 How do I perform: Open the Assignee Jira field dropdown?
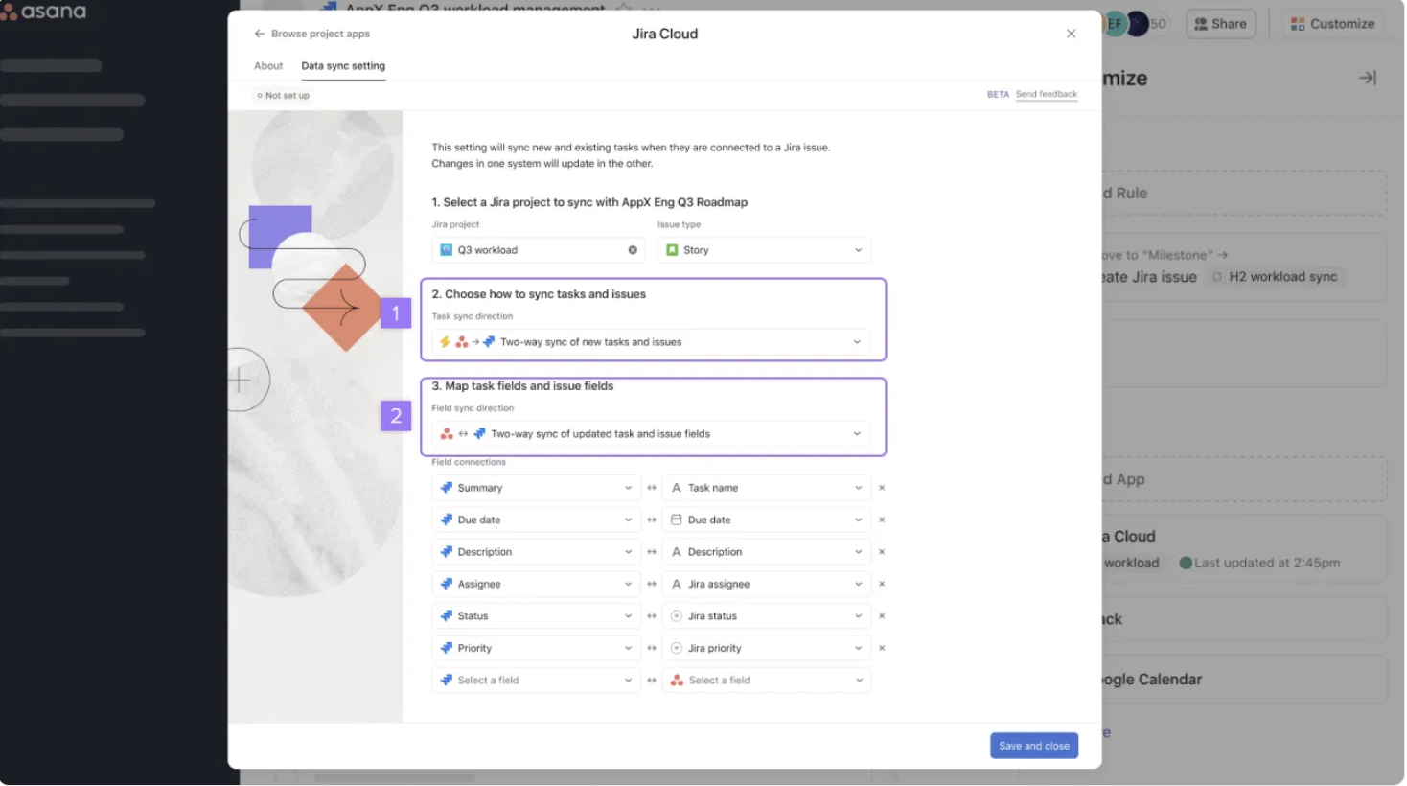(536, 584)
